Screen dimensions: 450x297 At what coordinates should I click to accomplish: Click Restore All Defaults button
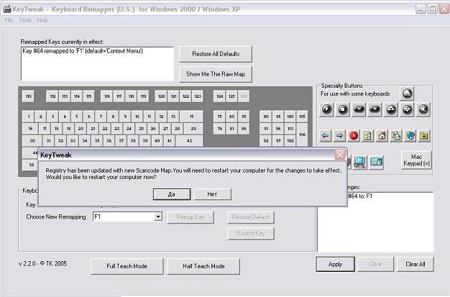tap(216, 54)
